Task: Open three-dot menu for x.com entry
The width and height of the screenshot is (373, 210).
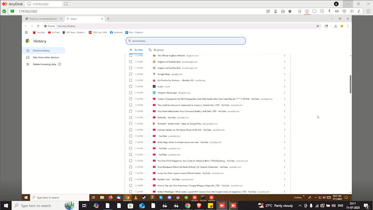Action: tap(285, 87)
